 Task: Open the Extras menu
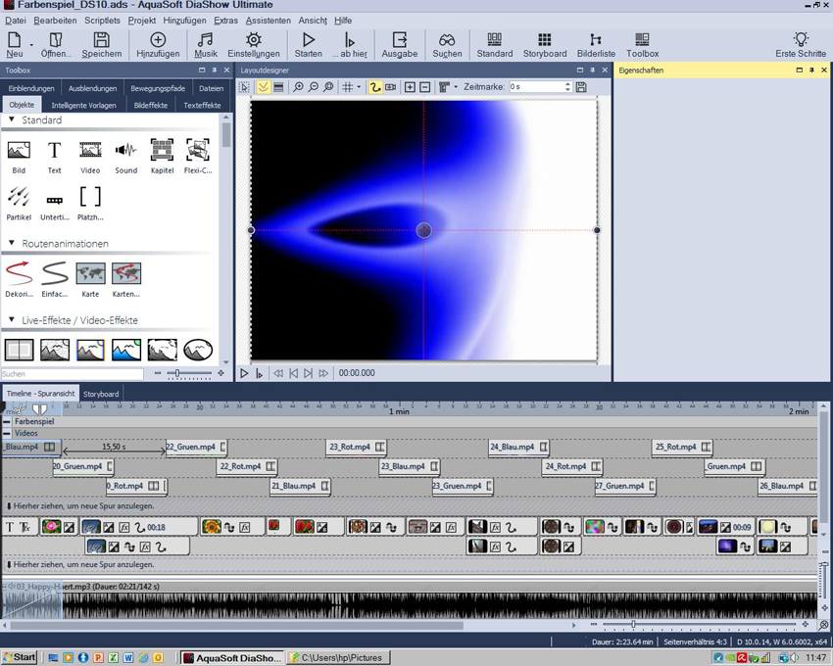(225, 21)
